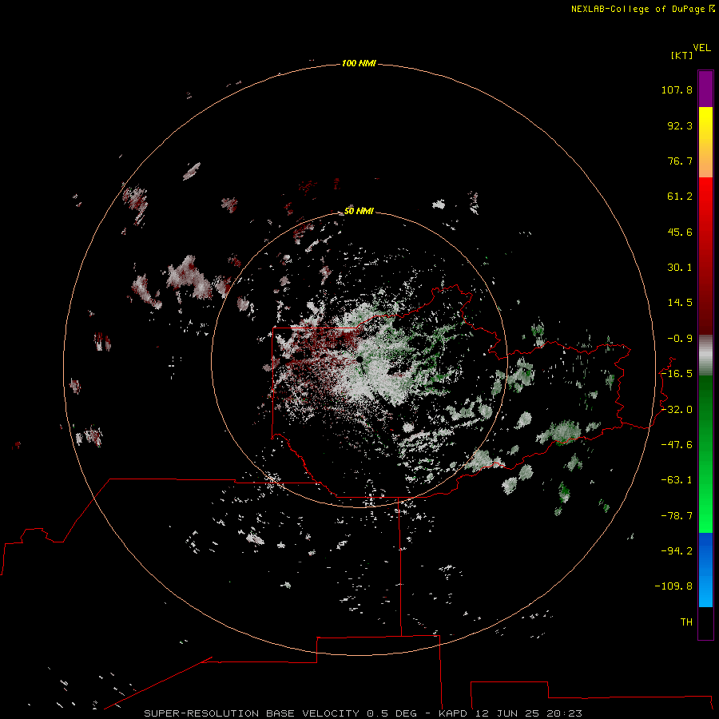This screenshot has height=719, width=719.
Task: Click the -16.5 velocity scale value
Action: coord(677,374)
